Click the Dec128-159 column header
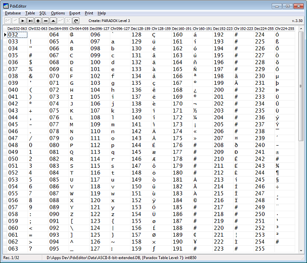The height and width of the screenshot is (263, 307). (141, 29)
